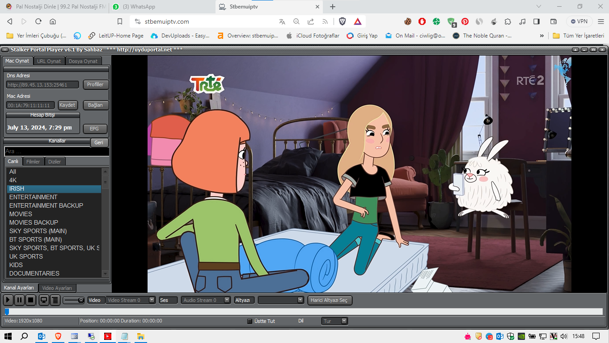
Task: Click the RSS feed icon in address bar
Action: point(325,21)
